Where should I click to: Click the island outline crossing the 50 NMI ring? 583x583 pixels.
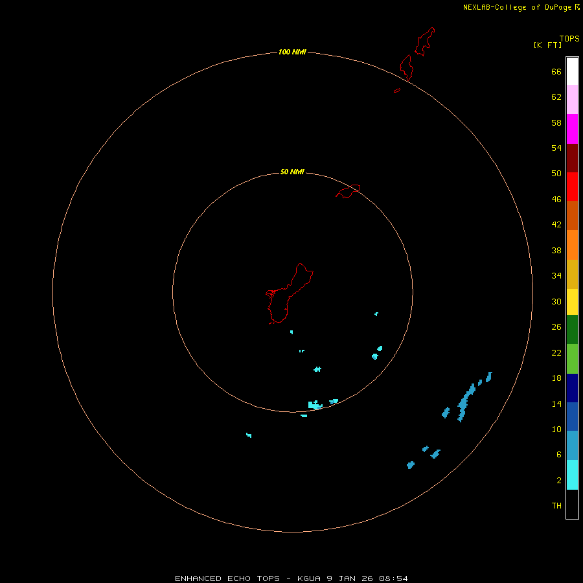(x=348, y=191)
